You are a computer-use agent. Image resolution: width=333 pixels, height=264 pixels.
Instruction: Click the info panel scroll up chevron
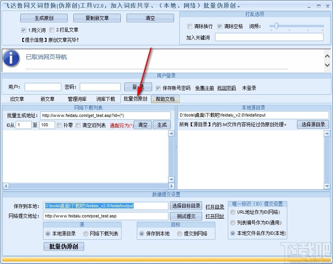click(327, 56)
